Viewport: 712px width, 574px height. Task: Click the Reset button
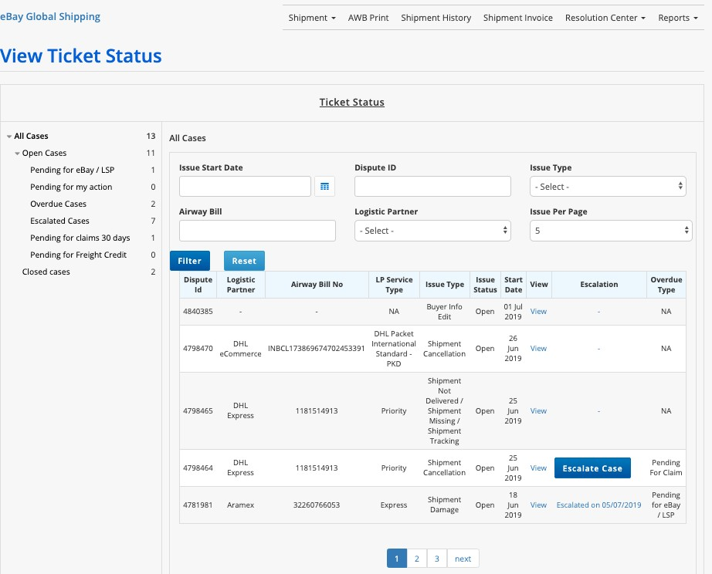[x=244, y=261]
